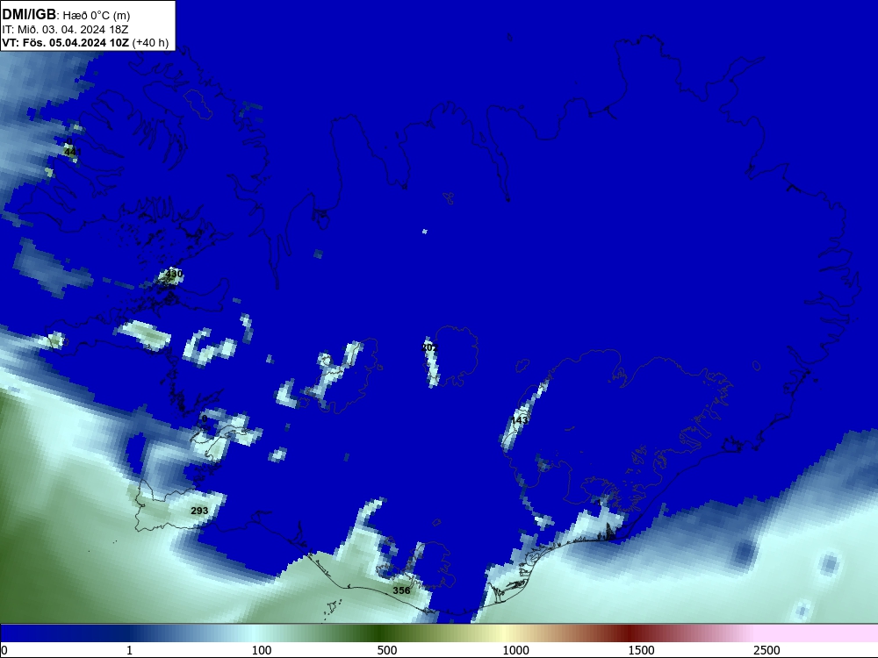Click the legend tick label '1500'
Screen dimensions: 878x658
641,650
